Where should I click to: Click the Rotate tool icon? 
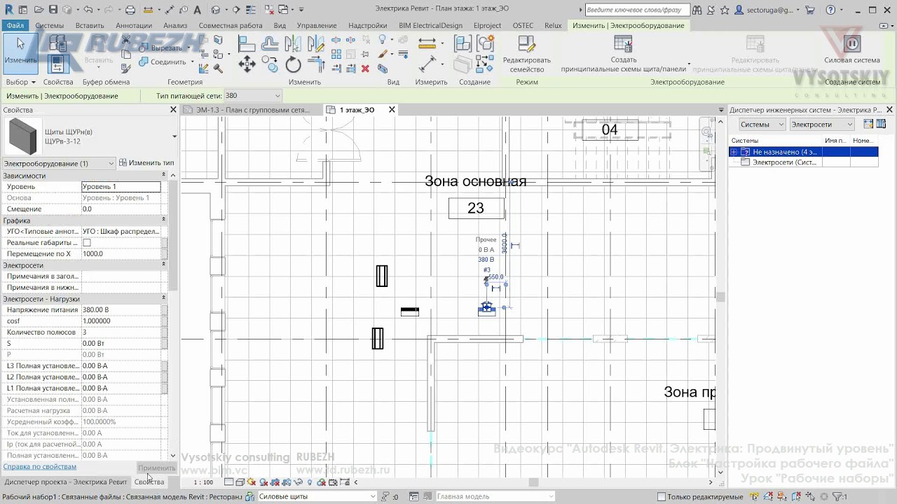[294, 65]
